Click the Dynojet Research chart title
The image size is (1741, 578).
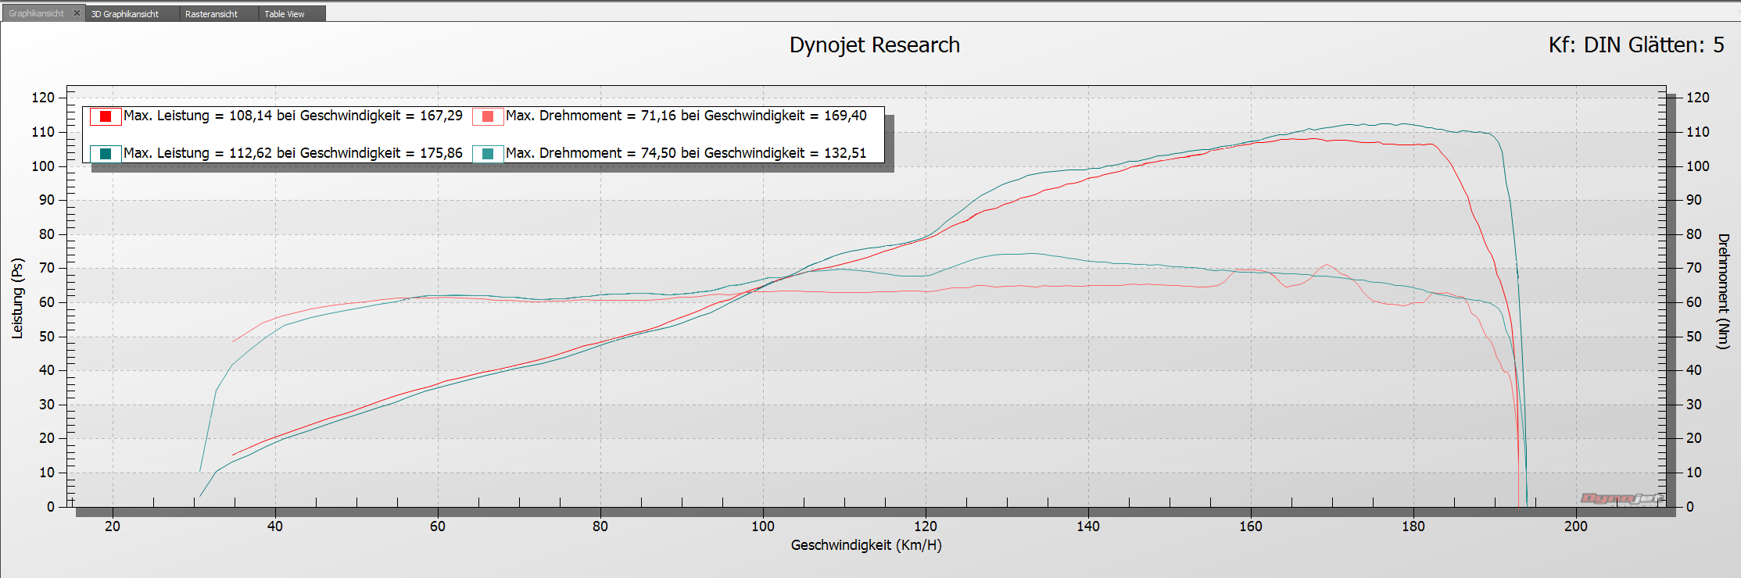click(x=874, y=45)
